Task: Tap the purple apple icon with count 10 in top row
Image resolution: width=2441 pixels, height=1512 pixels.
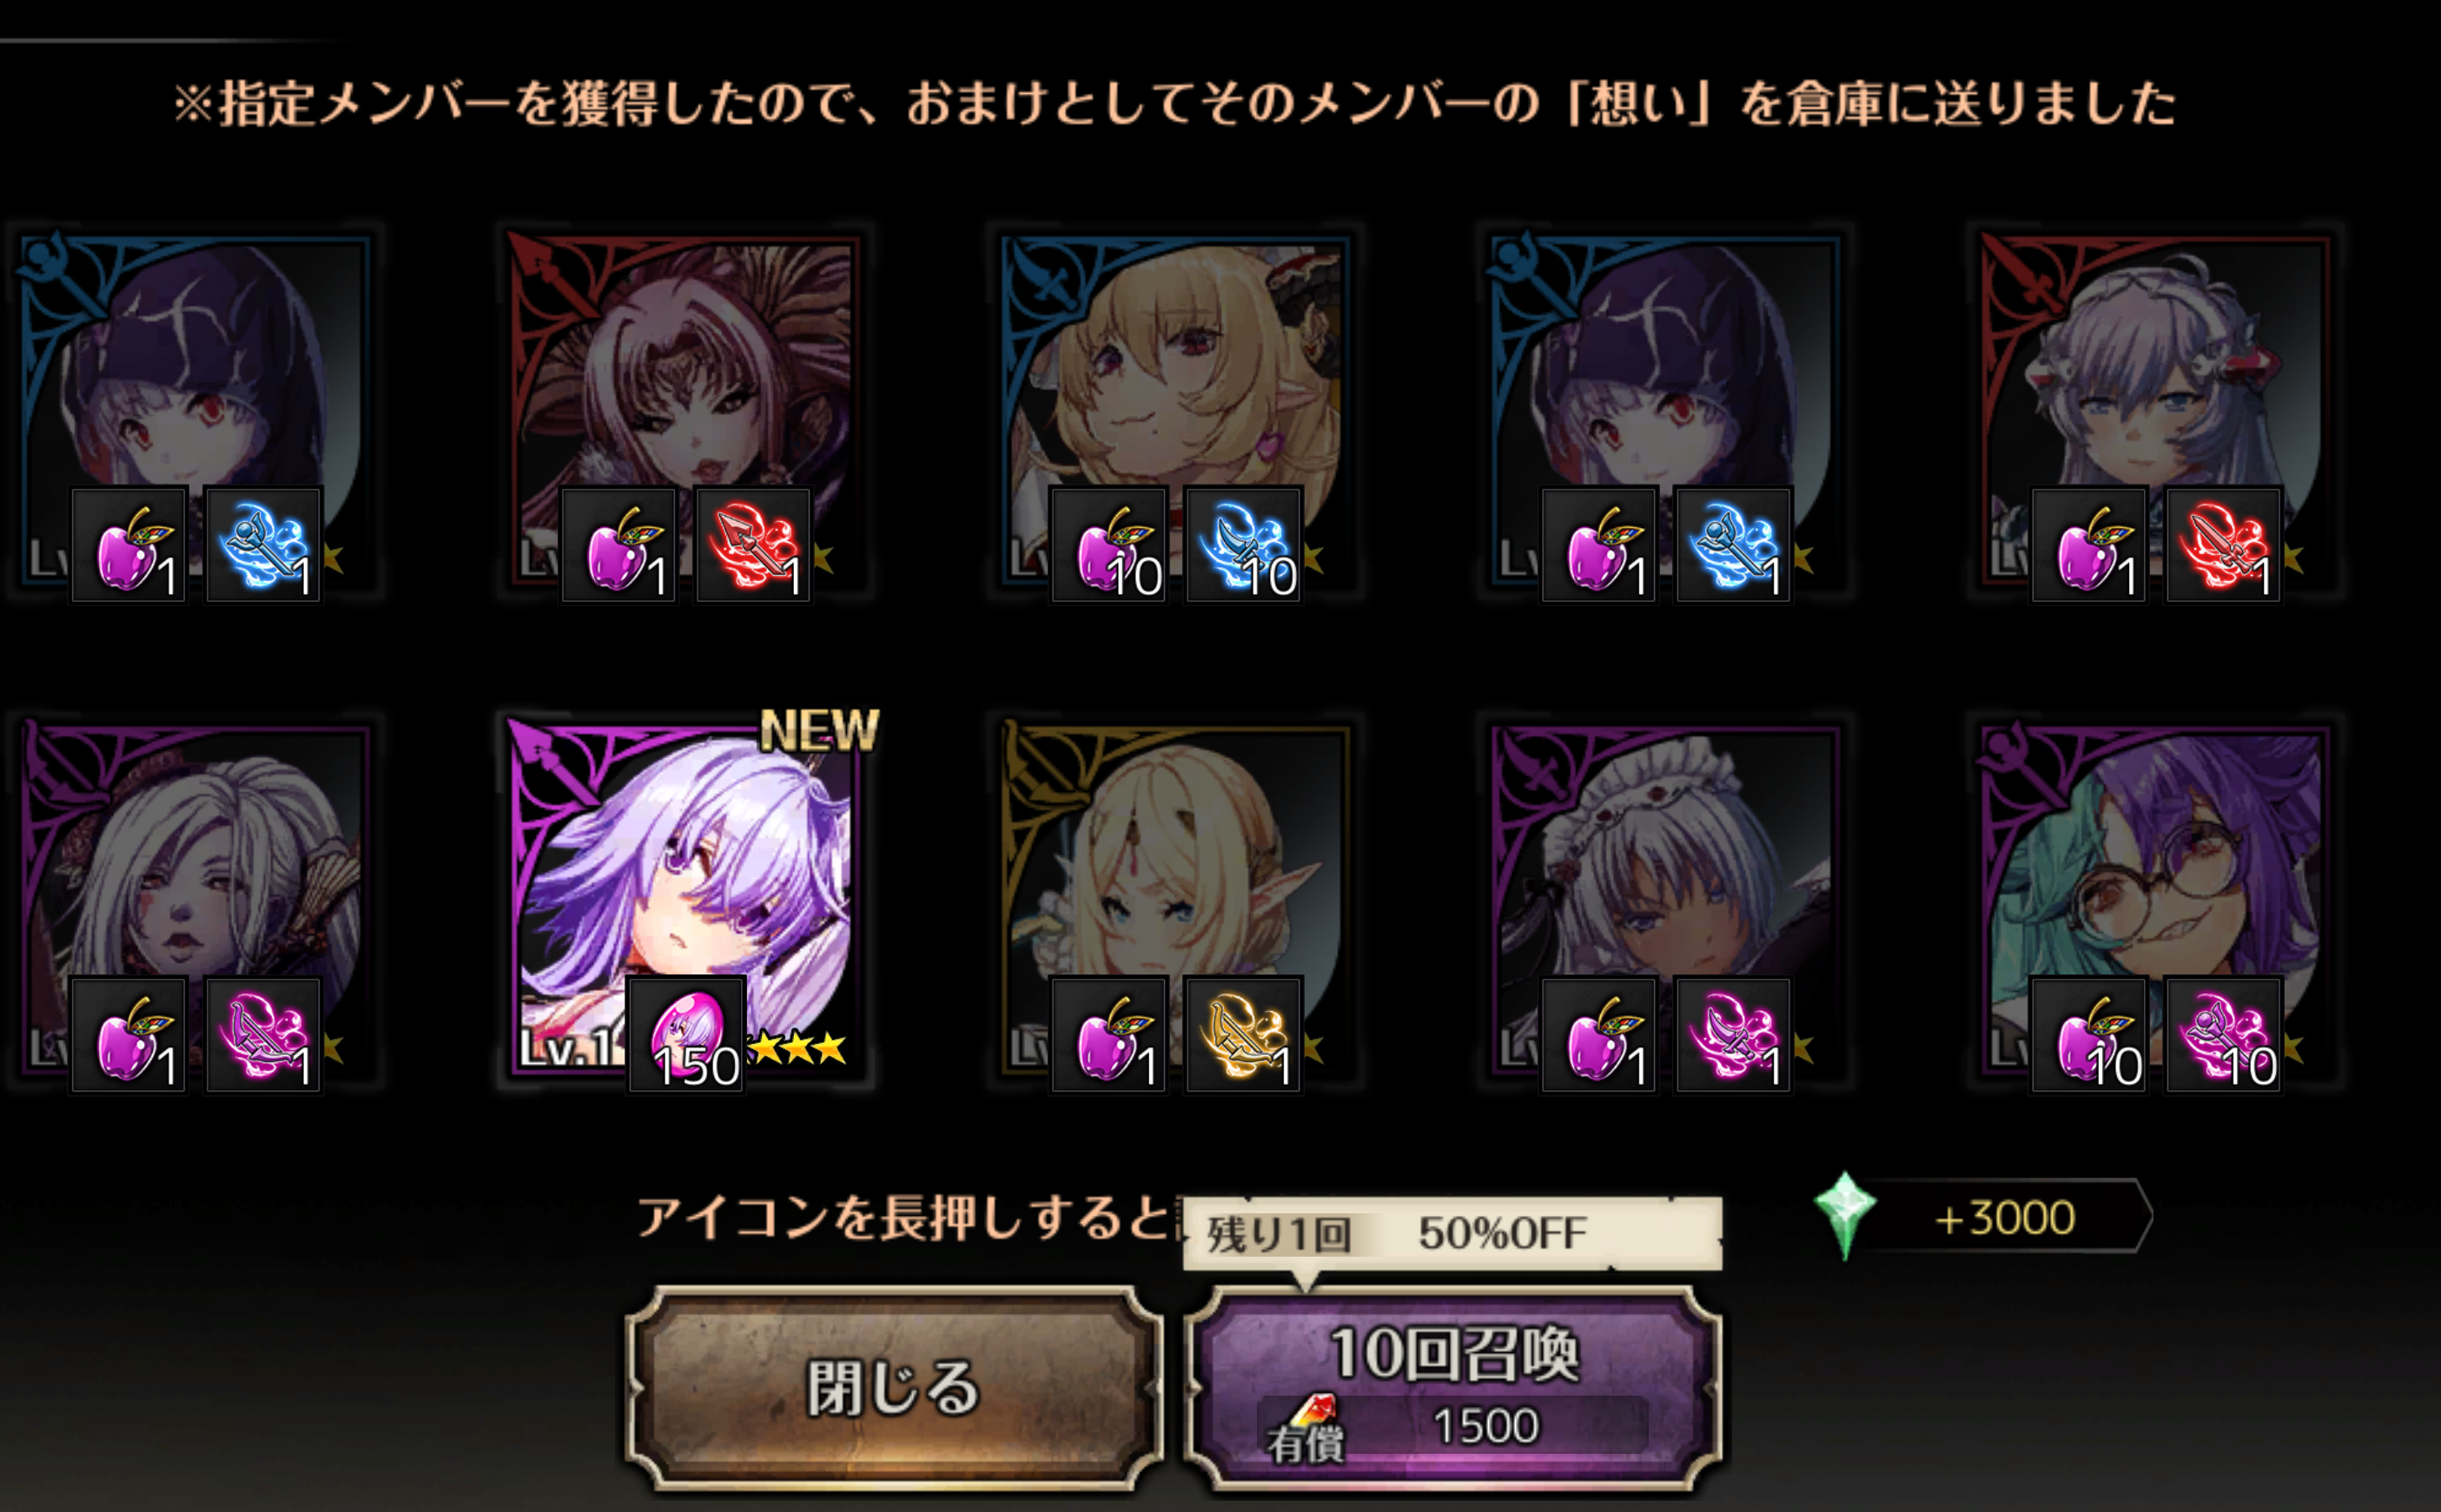Action: click(1109, 545)
